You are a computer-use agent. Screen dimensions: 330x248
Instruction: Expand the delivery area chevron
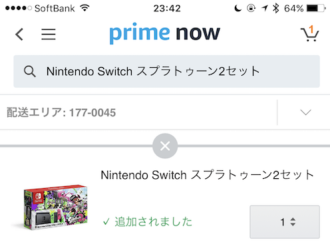[305, 112]
